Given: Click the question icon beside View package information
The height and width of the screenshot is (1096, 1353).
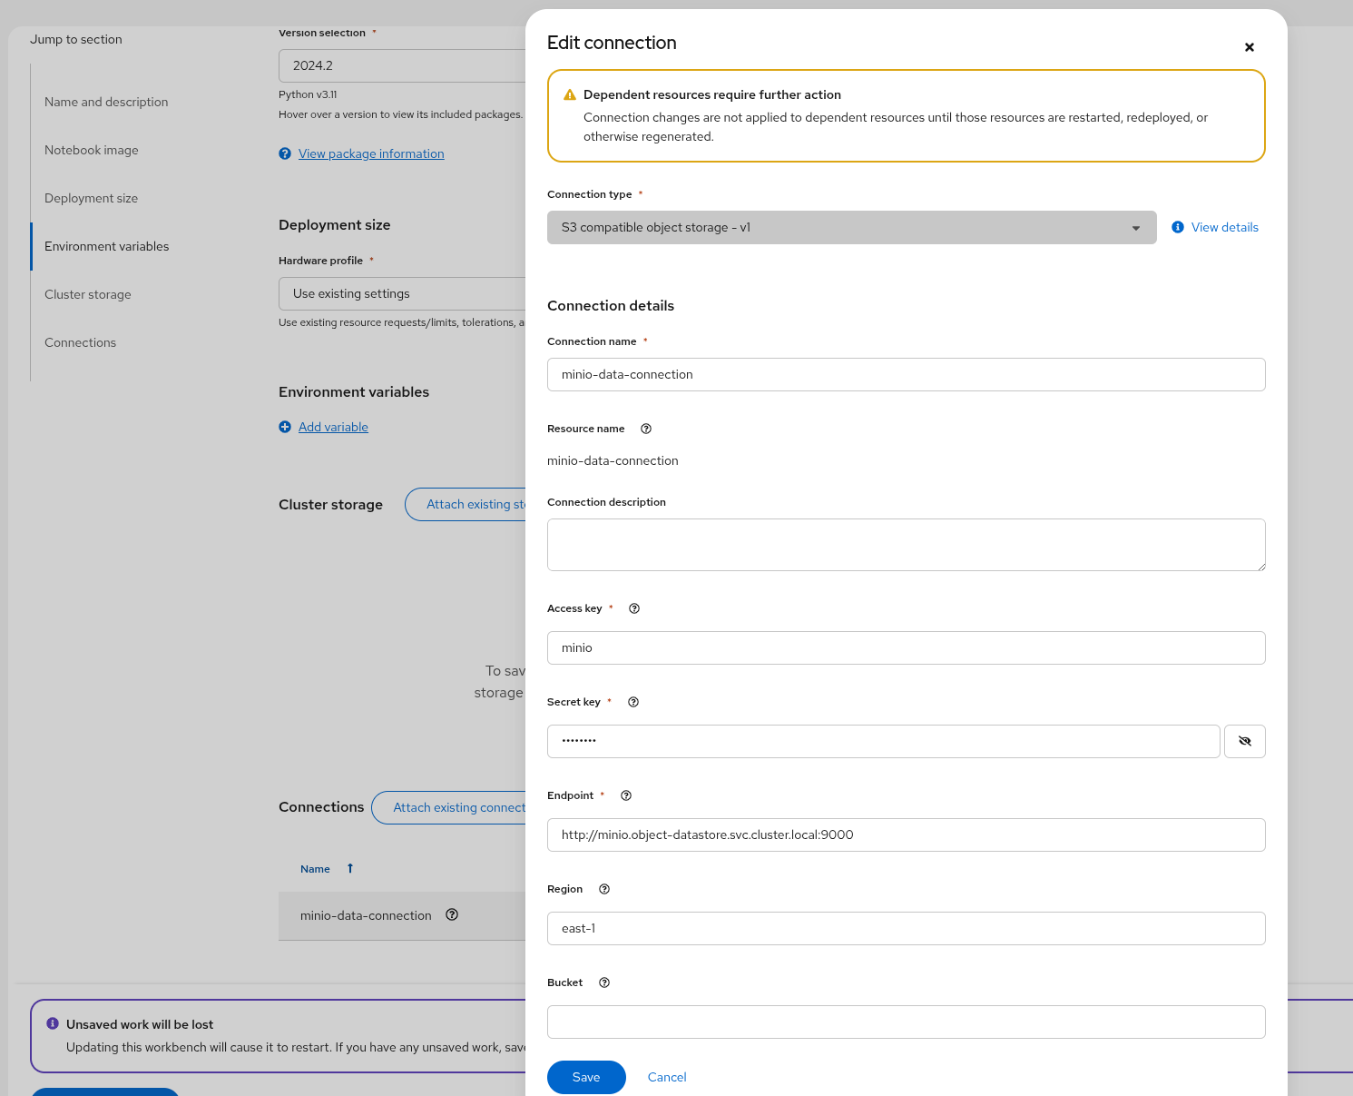Looking at the screenshot, I should [x=285, y=153].
